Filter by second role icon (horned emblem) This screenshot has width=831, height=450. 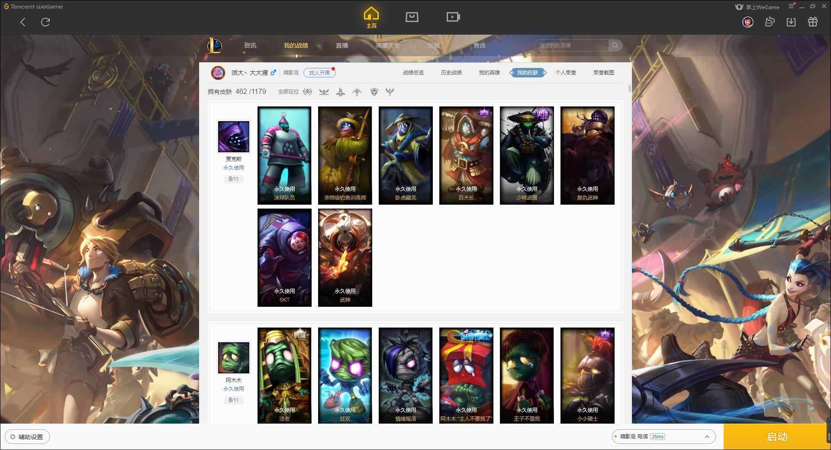pos(324,92)
